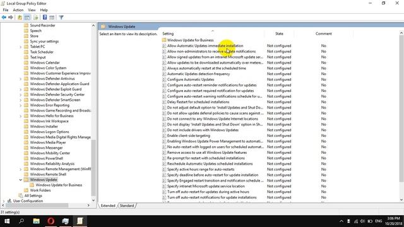Expand the Windows Error Reporting node
This screenshot has height=227, width=404.
(x=21, y=105)
